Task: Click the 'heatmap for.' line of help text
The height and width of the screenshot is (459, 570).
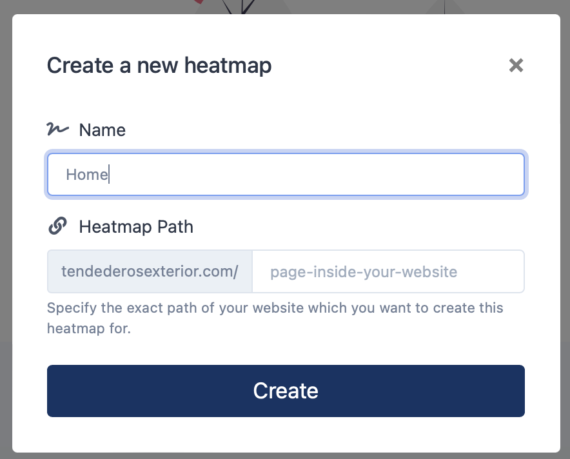Action: coord(89,329)
